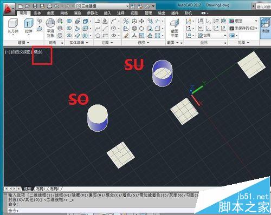Click the Save As icon in quick access toolbar
This screenshot has height=215, width=271.
pos(42,6)
